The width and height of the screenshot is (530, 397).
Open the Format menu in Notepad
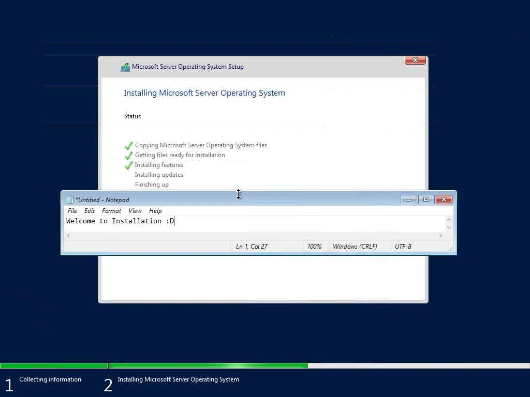pos(111,211)
